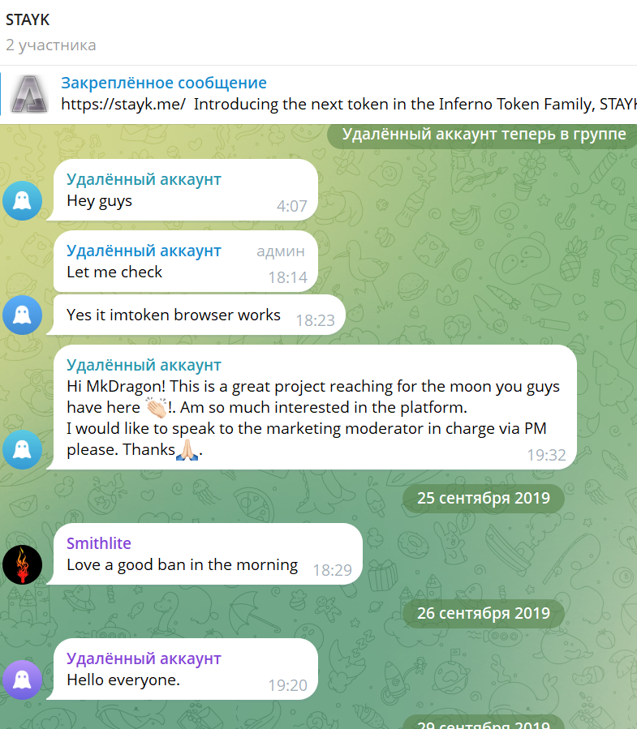Click purple ghost avatar beside "Hello everyone."
637x729 pixels.
[x=23, y=680]
